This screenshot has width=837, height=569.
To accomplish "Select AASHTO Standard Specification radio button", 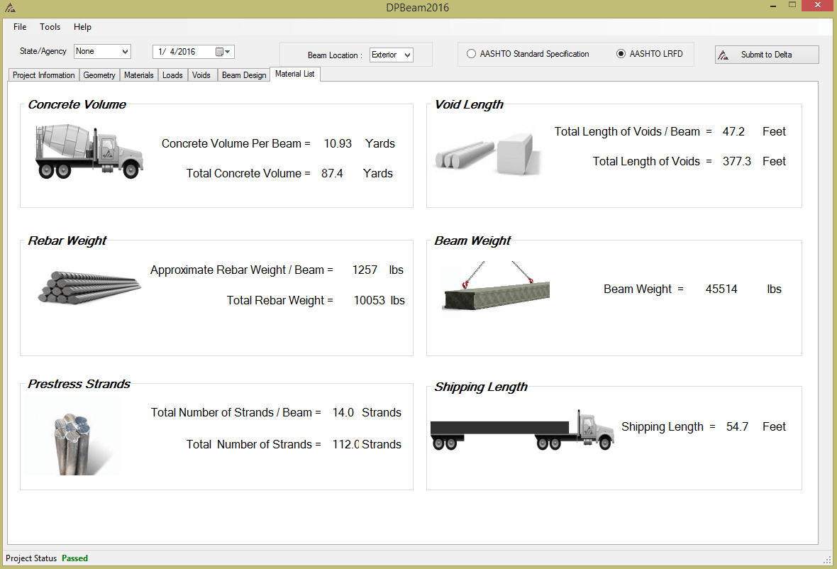I will [x=472, y=54].
